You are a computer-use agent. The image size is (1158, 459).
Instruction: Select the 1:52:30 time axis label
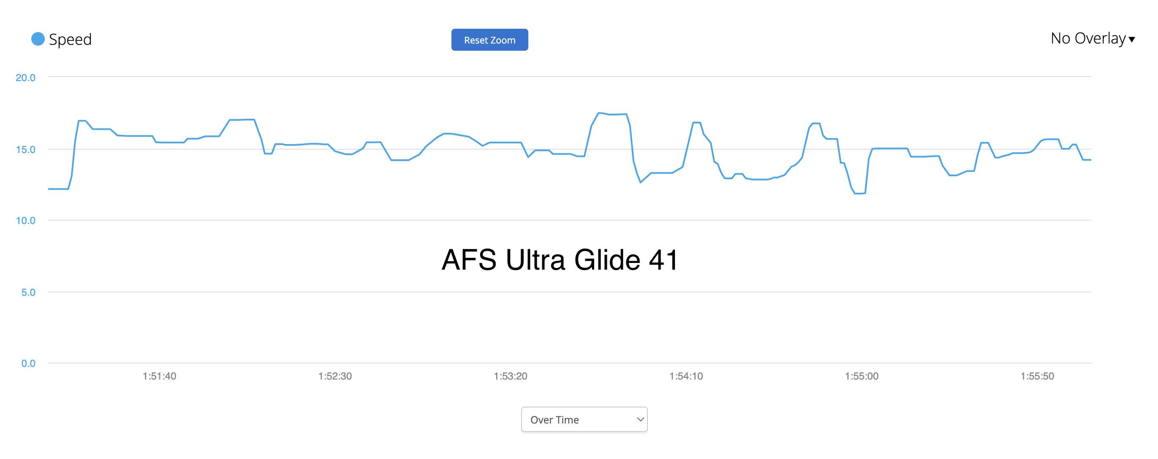point(335,376)
